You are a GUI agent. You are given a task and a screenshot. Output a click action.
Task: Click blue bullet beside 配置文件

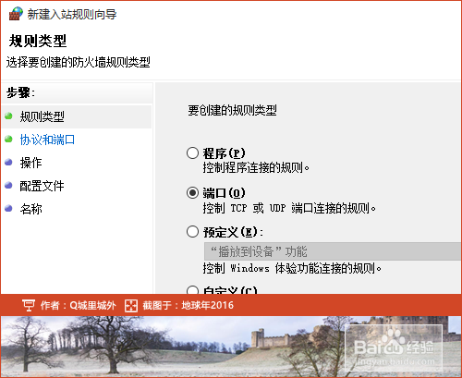coord(8,185)
